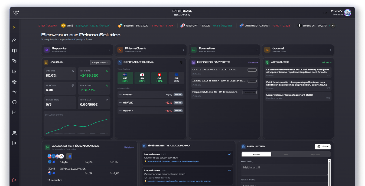This screenshot has height=186, width=365.
Task: Click the TradingView logo on ticker
Action: pyautogui.click(x=333, y=26)
